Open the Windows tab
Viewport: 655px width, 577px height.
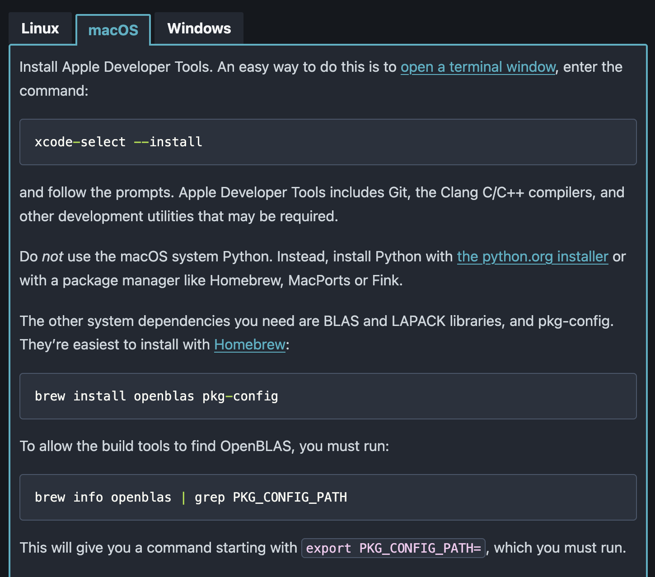tap(199, 28)
